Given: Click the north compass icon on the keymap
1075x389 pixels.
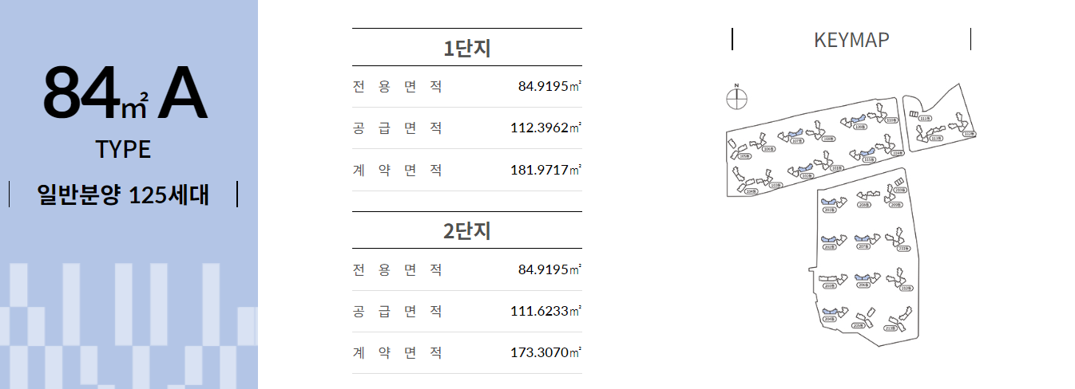Looking at the screenshot, I should pyautogui.click(x=737, y=97).
